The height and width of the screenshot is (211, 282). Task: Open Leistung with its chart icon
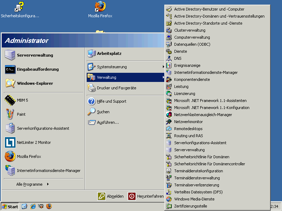169,87
